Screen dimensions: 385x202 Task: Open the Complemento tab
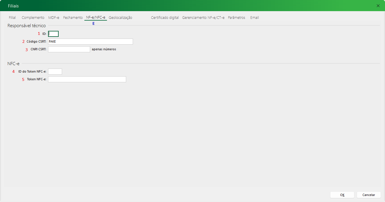coord(33,18)
